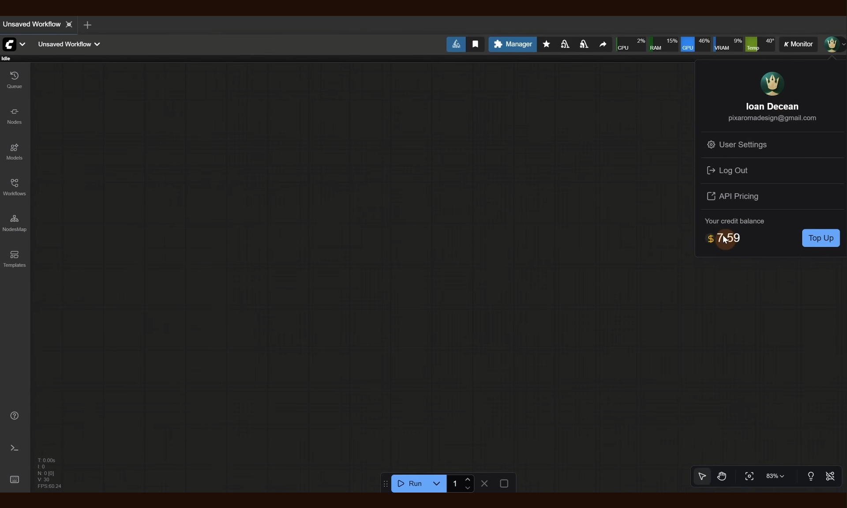The width and height of the screenshot is (847, 508).
Task: Open the 83% zoom dropdown
Action: [775, 476]
